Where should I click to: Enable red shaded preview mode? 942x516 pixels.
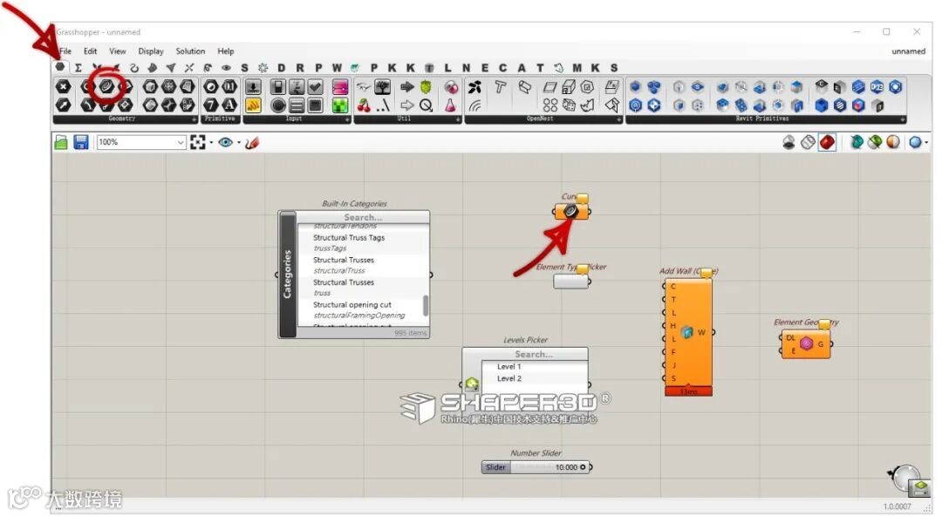click(x=827, y=142)
